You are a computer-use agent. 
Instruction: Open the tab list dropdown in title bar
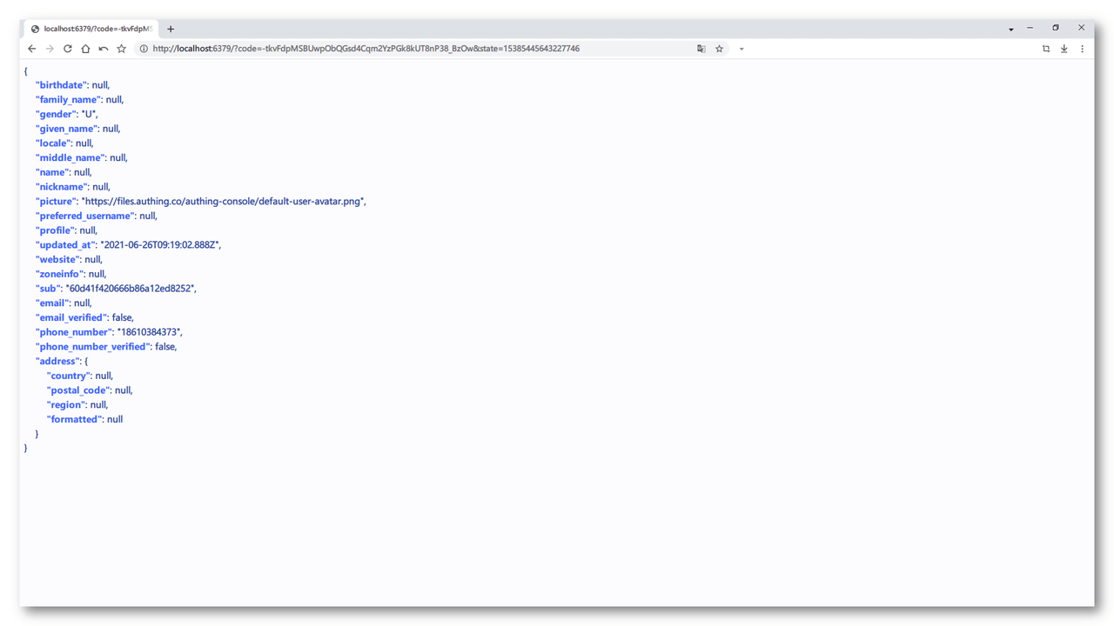click(1010, 29)
